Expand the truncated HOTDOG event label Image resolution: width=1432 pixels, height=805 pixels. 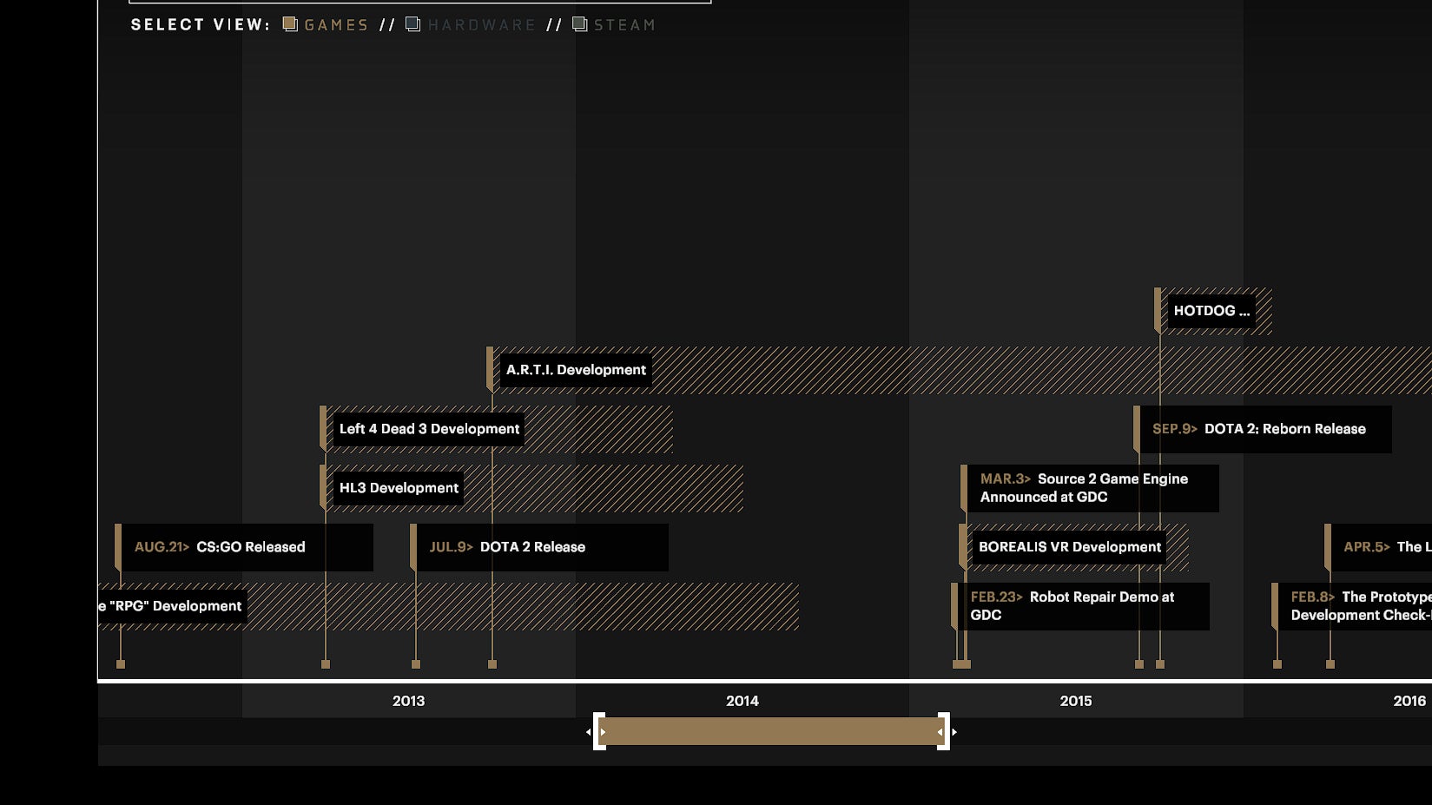[1210, 310]
